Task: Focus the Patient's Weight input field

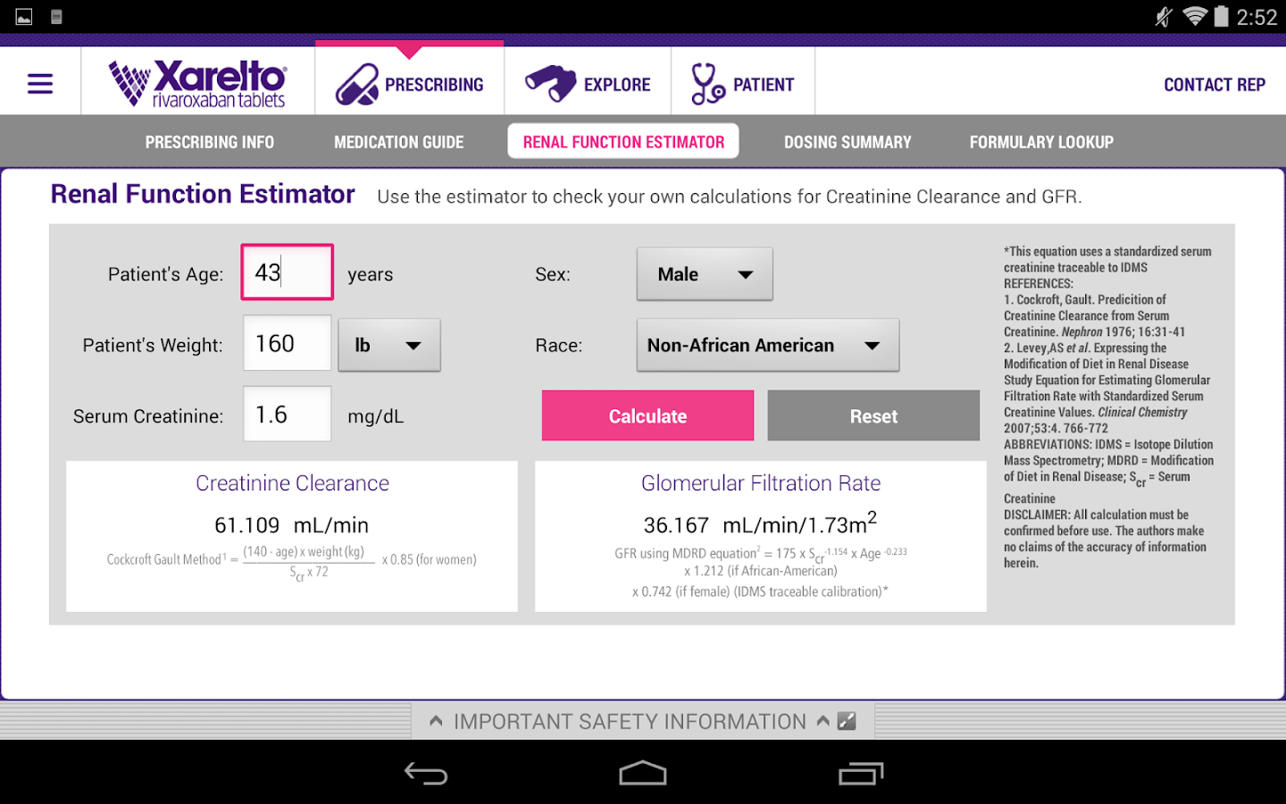Action: click(288, 343)
